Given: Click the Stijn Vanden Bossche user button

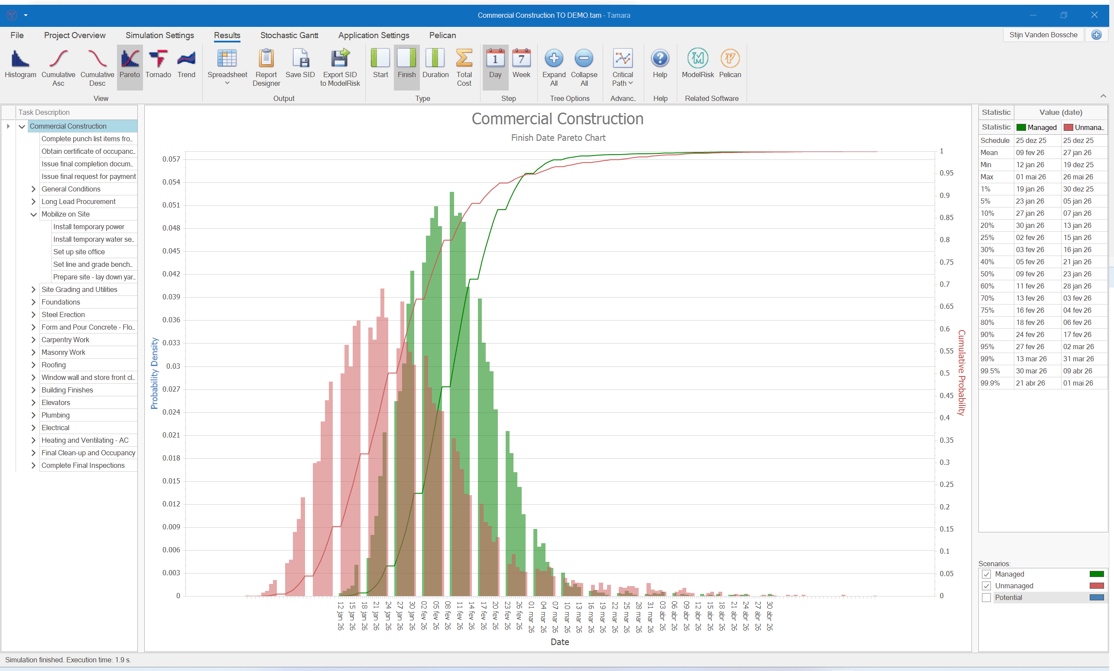Looking at the screenshot, I should 1043,35.
